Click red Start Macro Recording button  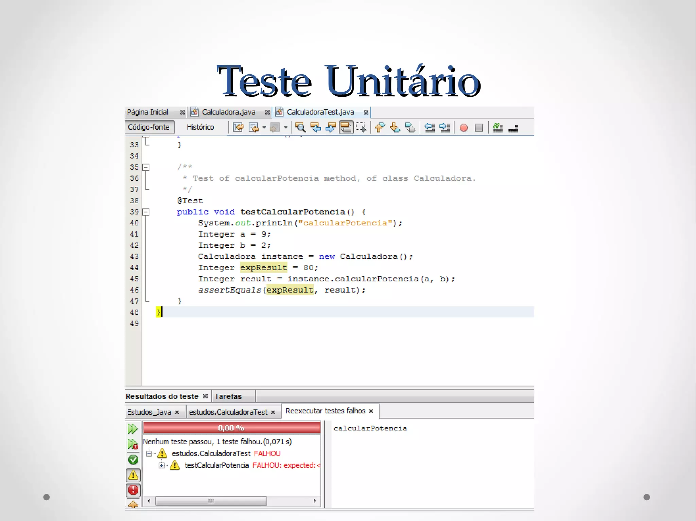point(464,128)
